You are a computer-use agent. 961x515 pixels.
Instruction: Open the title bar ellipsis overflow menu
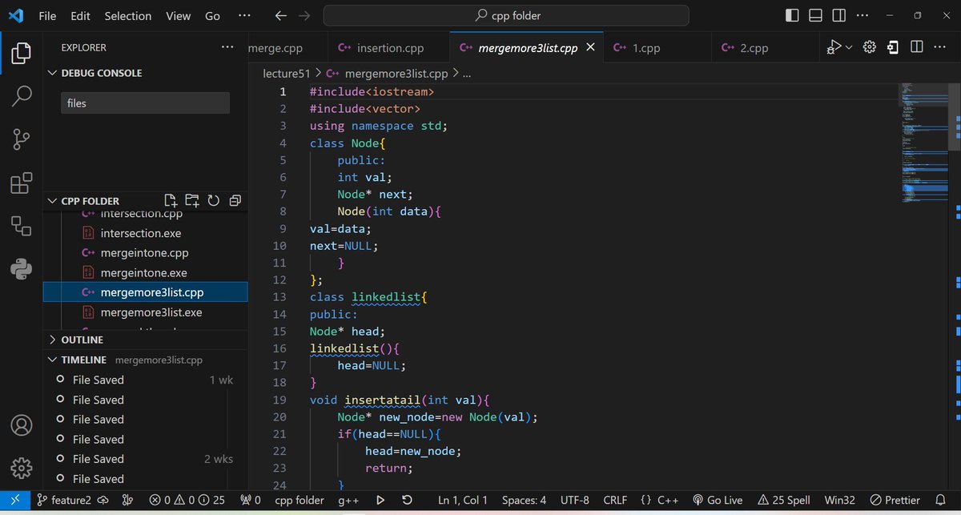click(244, 15)
